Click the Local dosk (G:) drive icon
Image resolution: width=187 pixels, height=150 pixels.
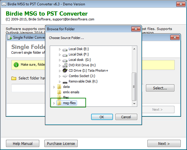point(65,60)
